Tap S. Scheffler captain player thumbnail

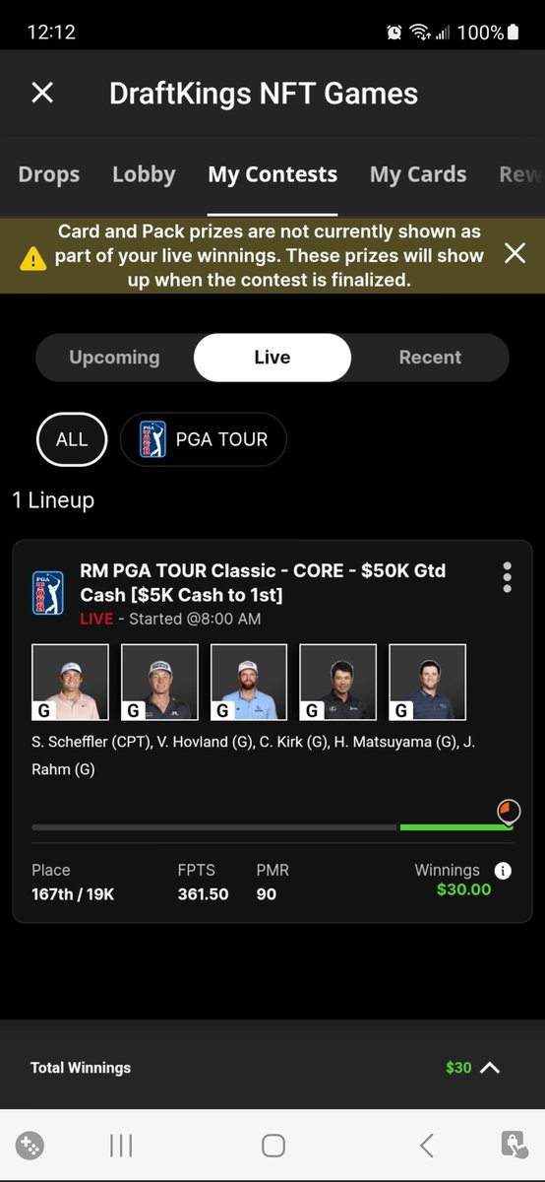(x=70, y=682)
